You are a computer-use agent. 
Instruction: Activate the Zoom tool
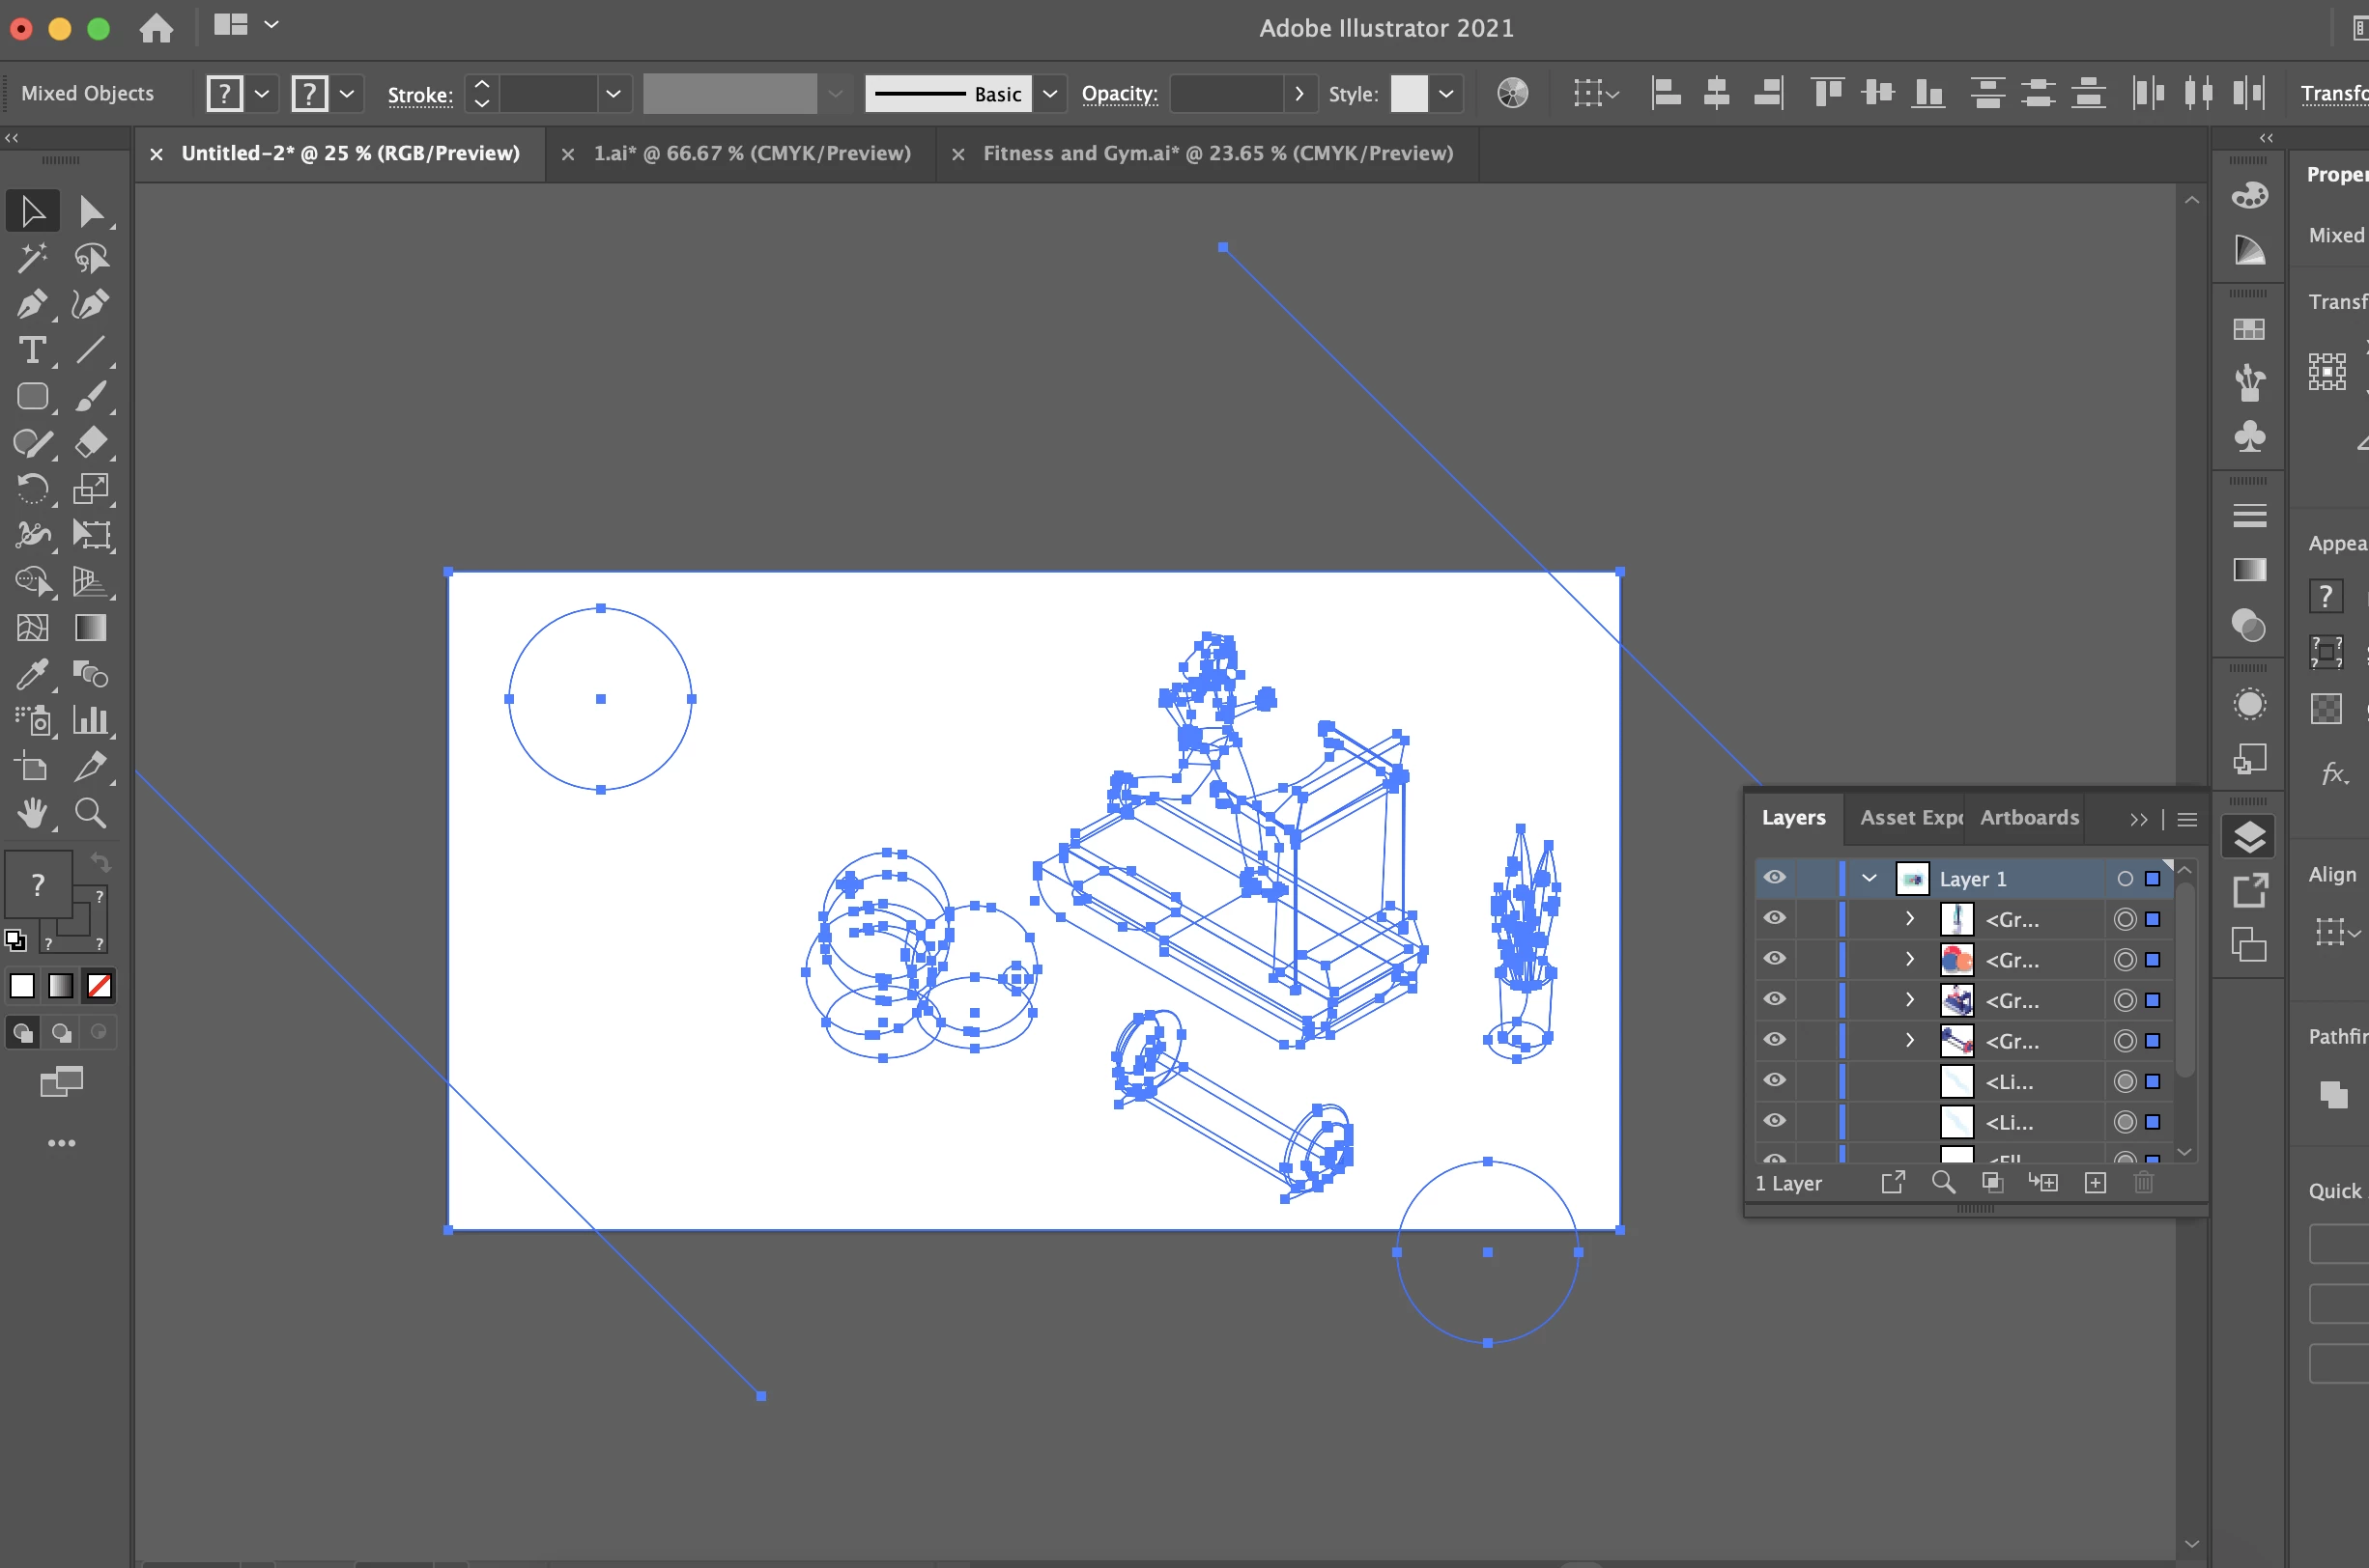(x=91, y=813)
